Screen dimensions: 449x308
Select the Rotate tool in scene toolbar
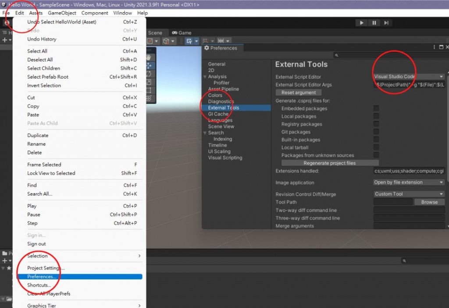(149, 74)
